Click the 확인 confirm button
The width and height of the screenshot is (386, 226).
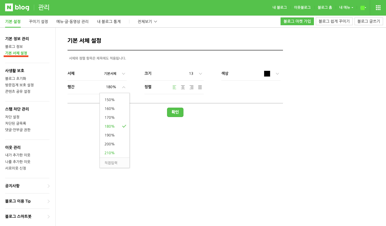point(175,112)
